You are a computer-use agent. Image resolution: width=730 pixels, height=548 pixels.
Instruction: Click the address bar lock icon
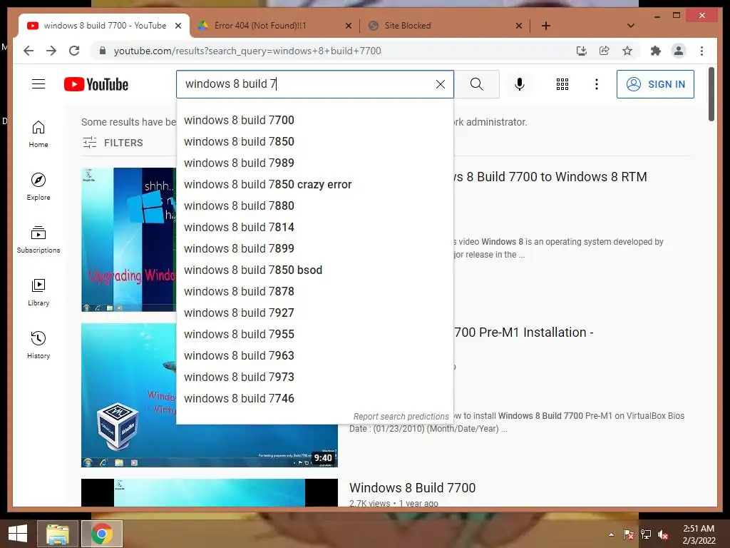tap(103, 51)
